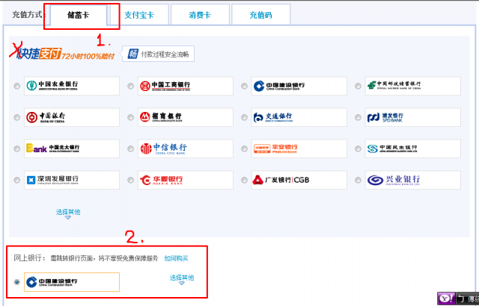Click the Yahoo icon in the corner

pyautogui.click(x=446, y=299)
